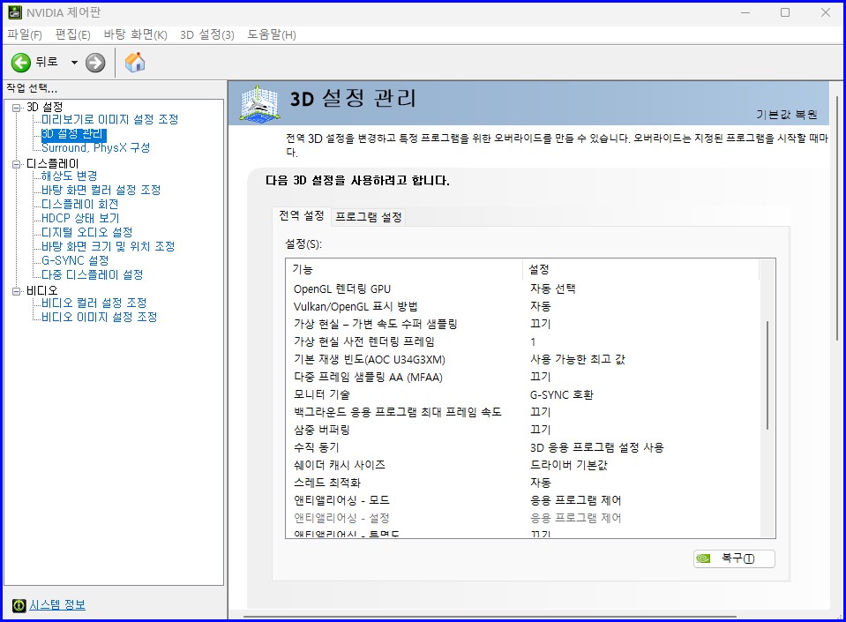The width and height of the screenshot is (846, 622).
Task: Open HDCP 상태 보기 in the tree
Action: coord(80,218)
